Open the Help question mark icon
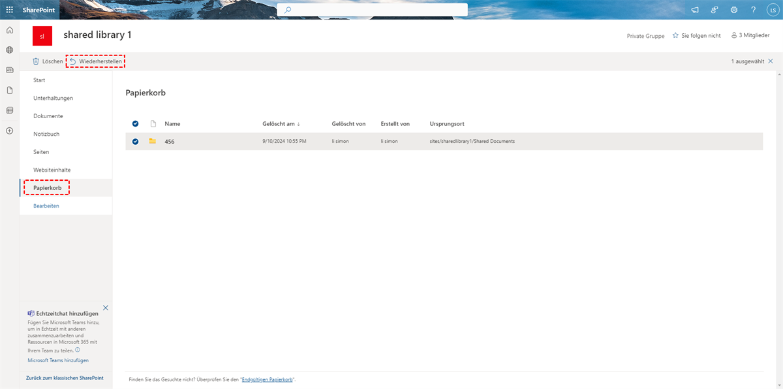Image resolution: width=783 pixels, height=389 pixels. (x=754, y=10)
